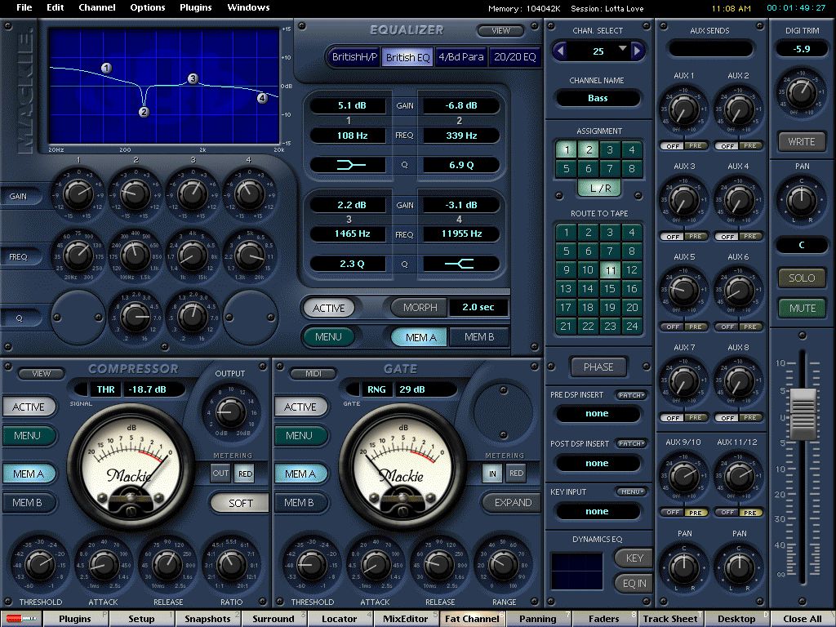Click the next channel right arrow

click(x=637, y=51)
